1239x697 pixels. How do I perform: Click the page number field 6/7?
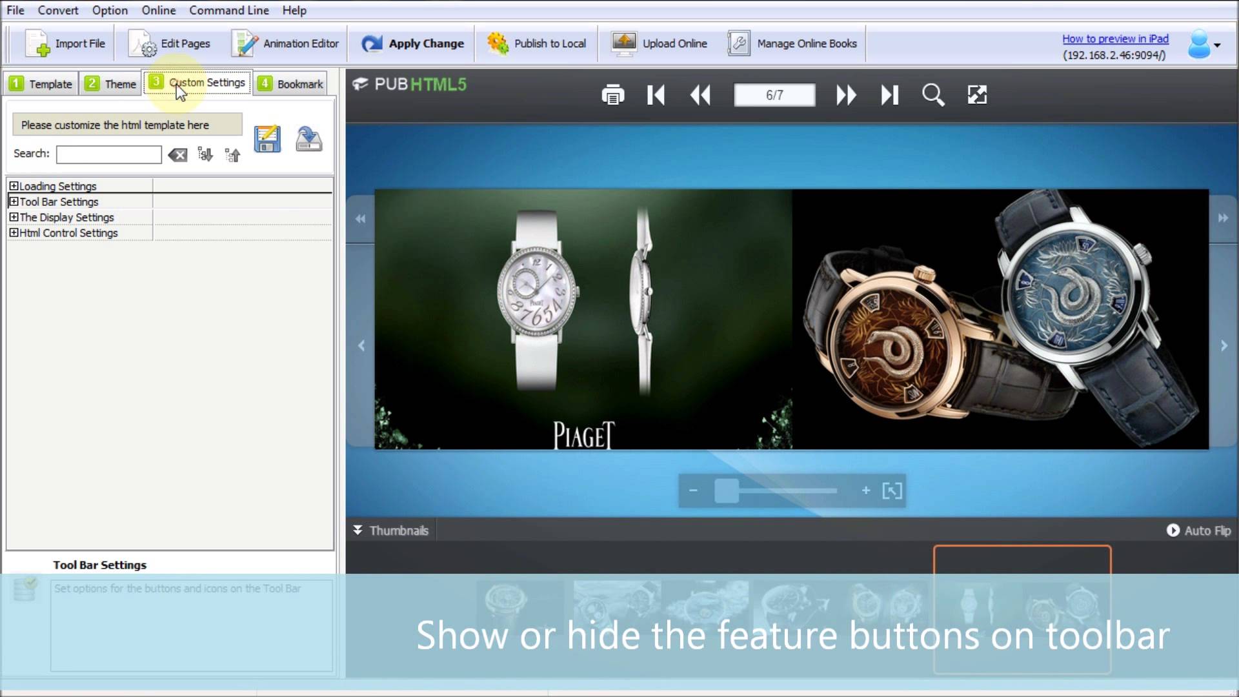pyautogui.click(x=774, y=95)
